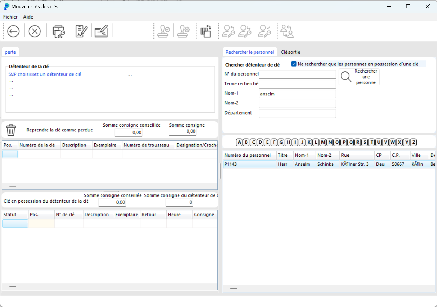This screenshot has width=437, height=307.
Task: Filter personnel by letter S button
Action: [364, 142]
